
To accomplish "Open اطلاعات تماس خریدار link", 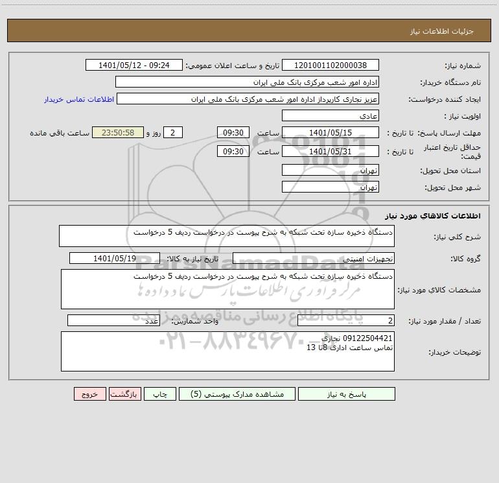I will click(x=79, y=99).
